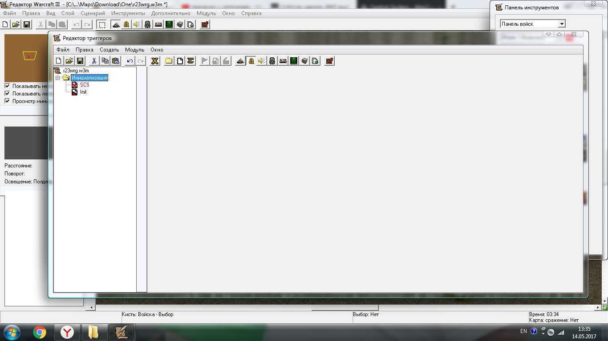Launch Test Map from main editor toolbar
Screen dimensions: 608x341
coord(205,24)
